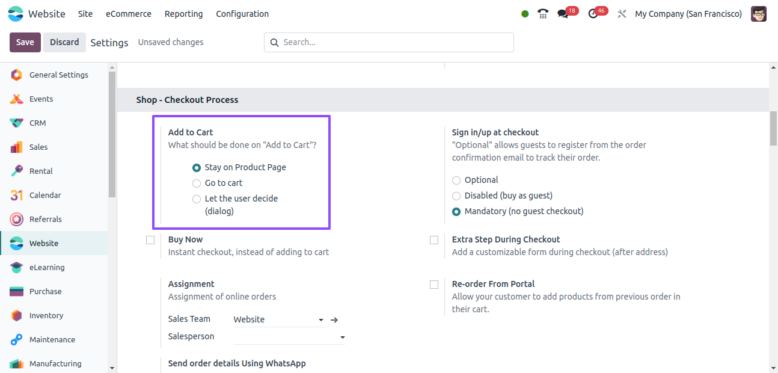Click the Unsaved changes indicator text

pos(171,43)
